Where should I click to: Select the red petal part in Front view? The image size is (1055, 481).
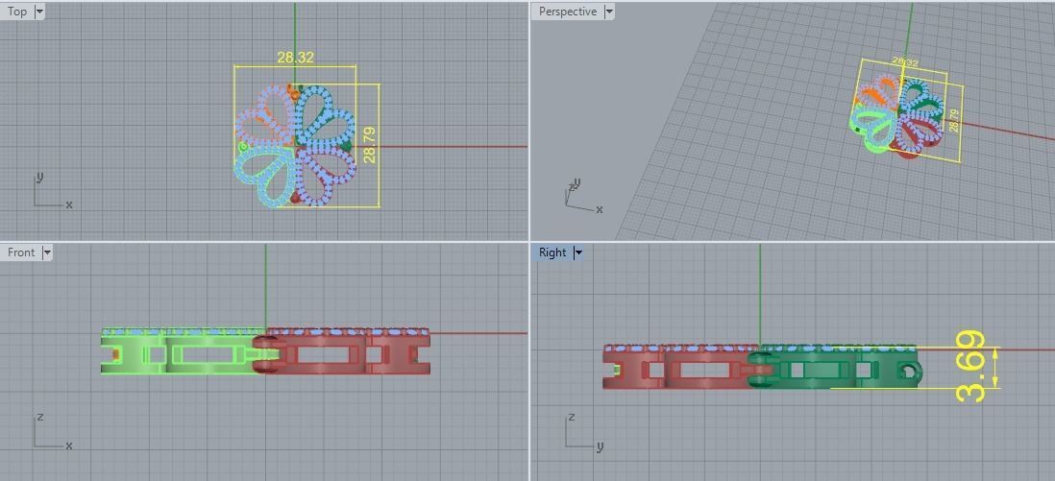coord(347,351)
